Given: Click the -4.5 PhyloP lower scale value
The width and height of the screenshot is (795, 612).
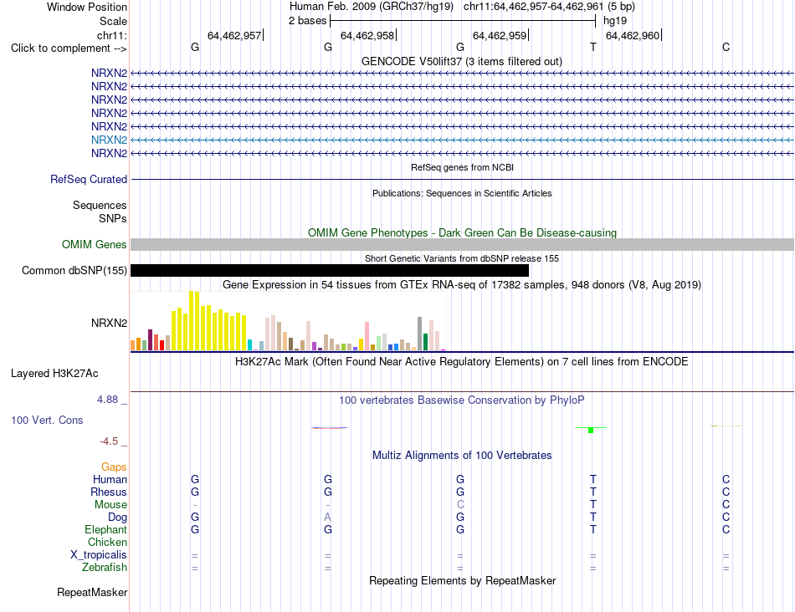Looking at the screenshot, I should (109, 441).
